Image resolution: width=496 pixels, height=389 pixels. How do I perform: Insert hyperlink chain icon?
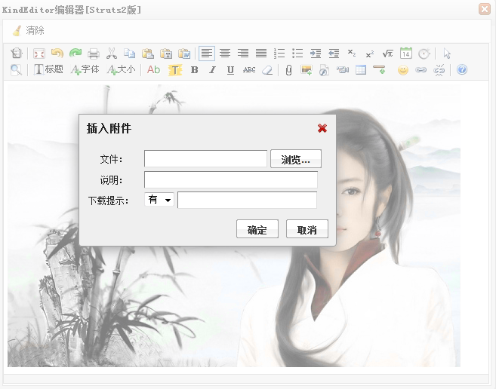point(421,70)
